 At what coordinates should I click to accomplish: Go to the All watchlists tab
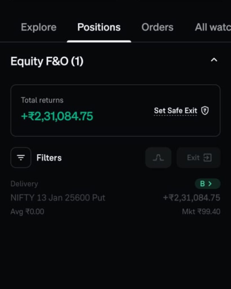click(x=213, y=27)
